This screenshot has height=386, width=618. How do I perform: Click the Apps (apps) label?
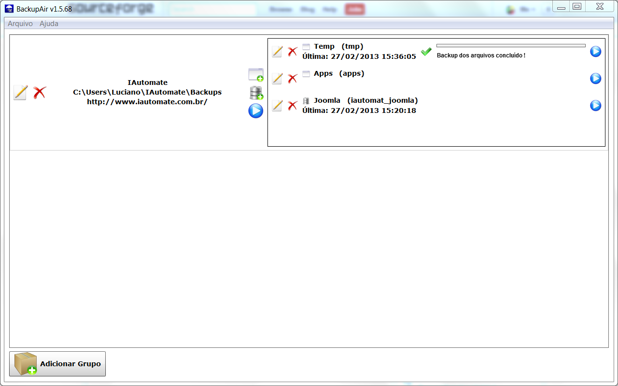[339, 73]
